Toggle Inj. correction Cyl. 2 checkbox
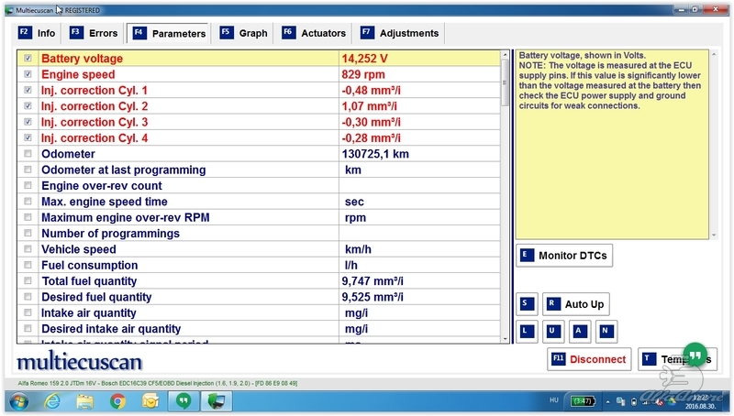 point(28,106)
